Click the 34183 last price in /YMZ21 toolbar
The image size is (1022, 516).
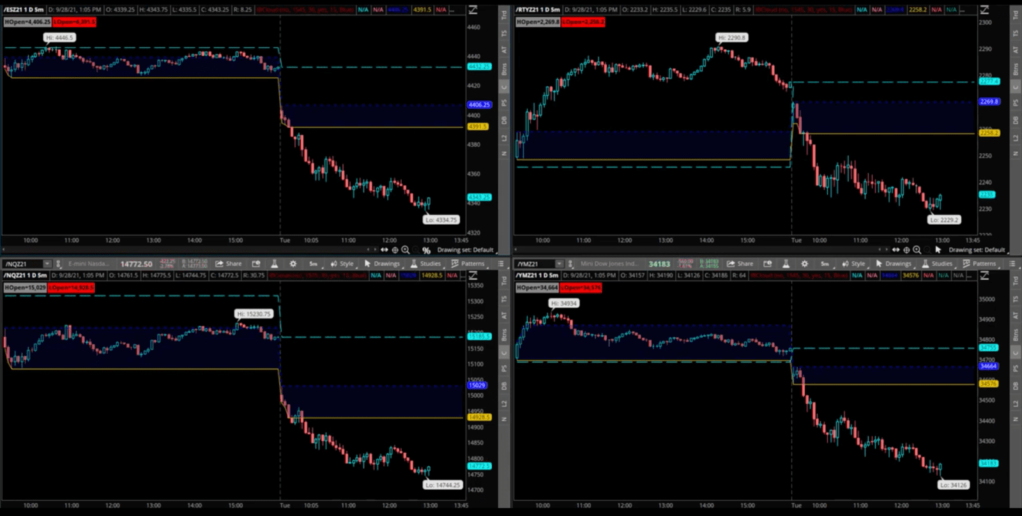pos(660,264)
